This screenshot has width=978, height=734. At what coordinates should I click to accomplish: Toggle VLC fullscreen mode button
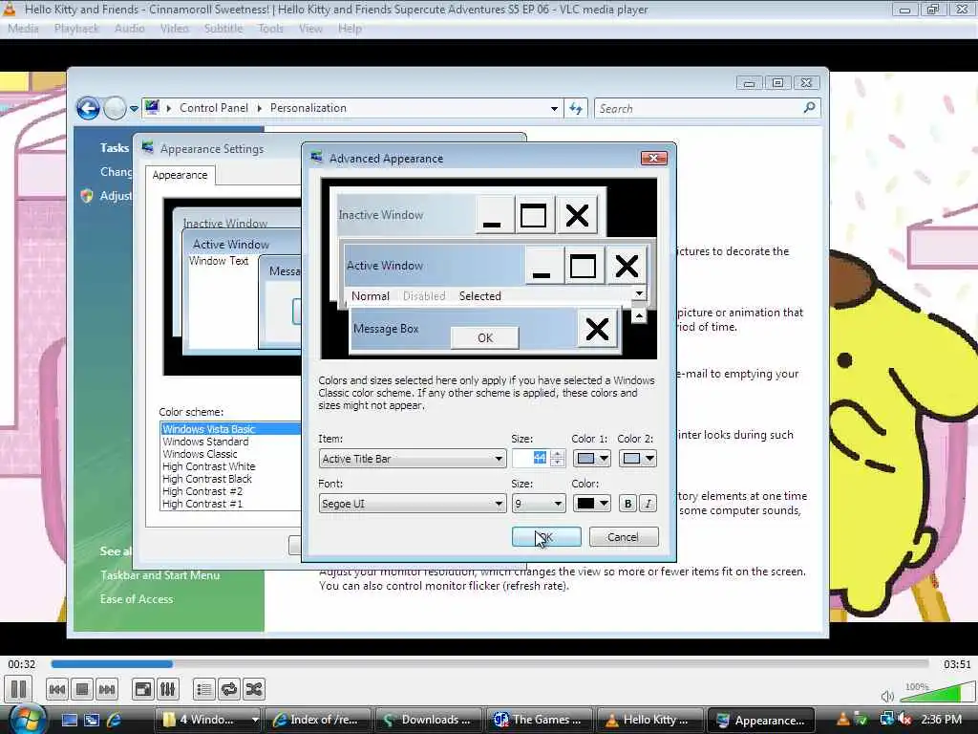point(143,689)
